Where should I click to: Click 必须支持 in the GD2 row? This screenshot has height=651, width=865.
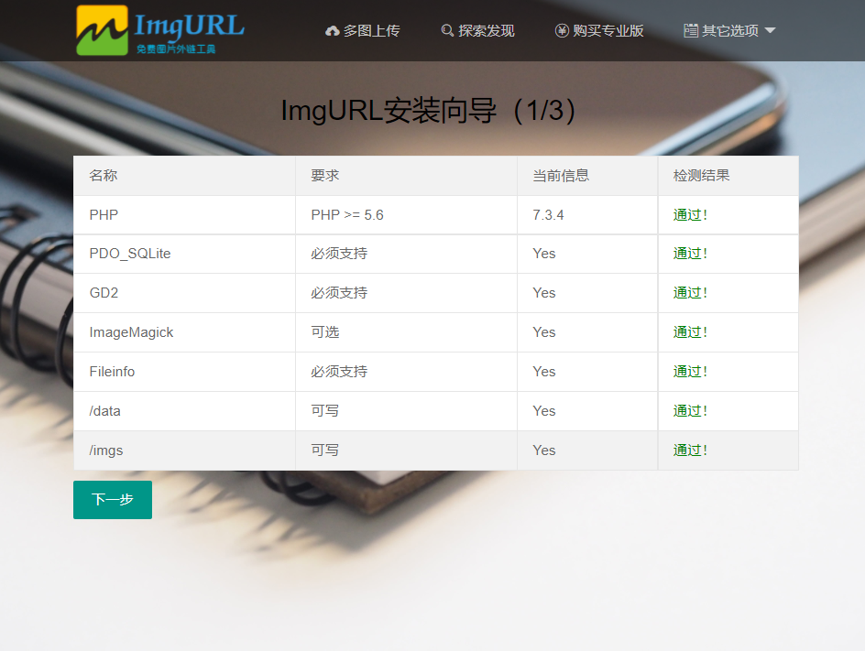tap(339, 293)
